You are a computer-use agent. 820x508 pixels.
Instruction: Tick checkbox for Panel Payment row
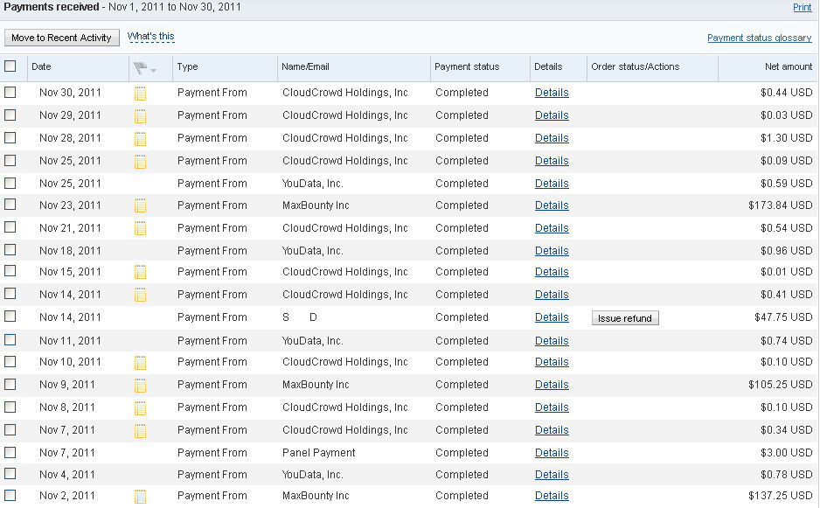10,452
